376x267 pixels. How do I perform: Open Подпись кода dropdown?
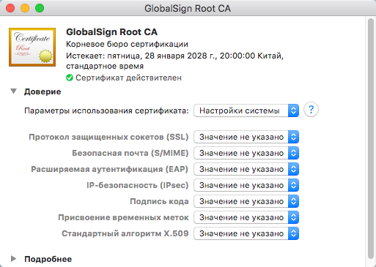pyautogui.click(x=246, y=201)
